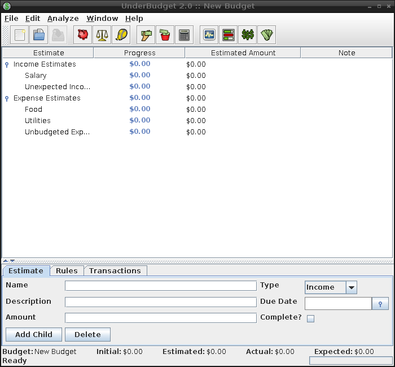
Task: Click the split pane collapse up arrow
Action: [x=6, y=261]
